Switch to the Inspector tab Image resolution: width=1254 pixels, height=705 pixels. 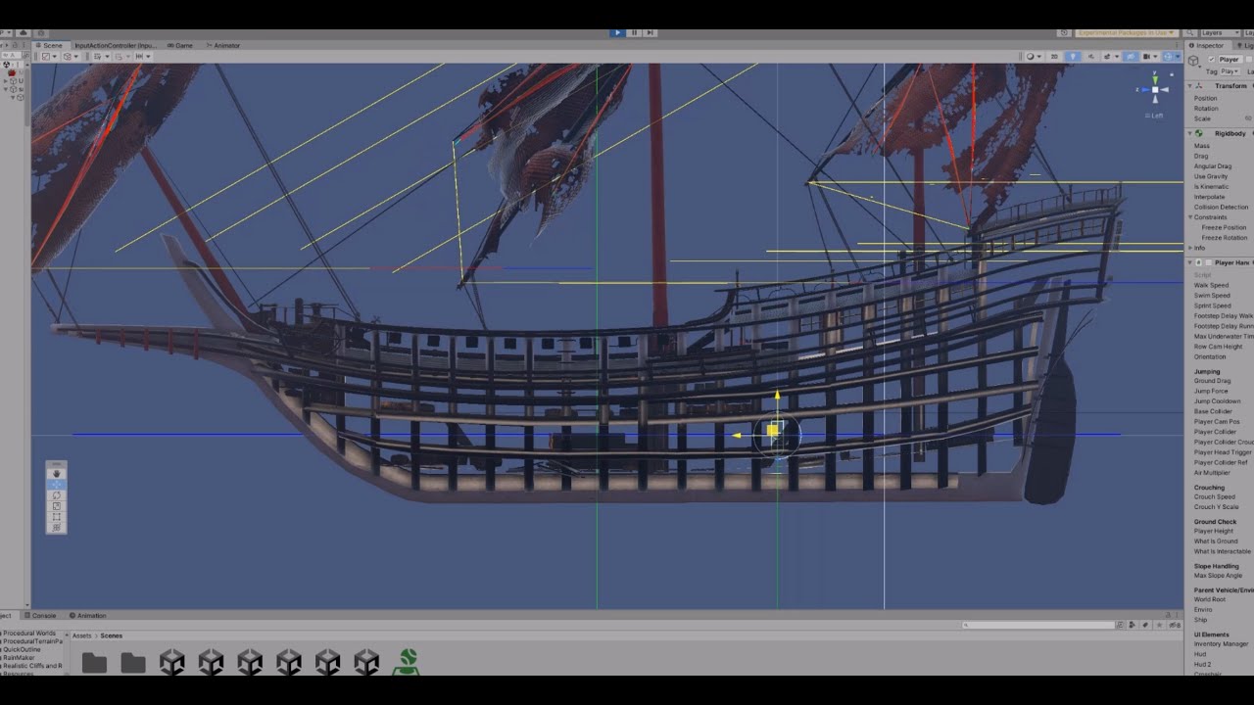point(1208,45)
